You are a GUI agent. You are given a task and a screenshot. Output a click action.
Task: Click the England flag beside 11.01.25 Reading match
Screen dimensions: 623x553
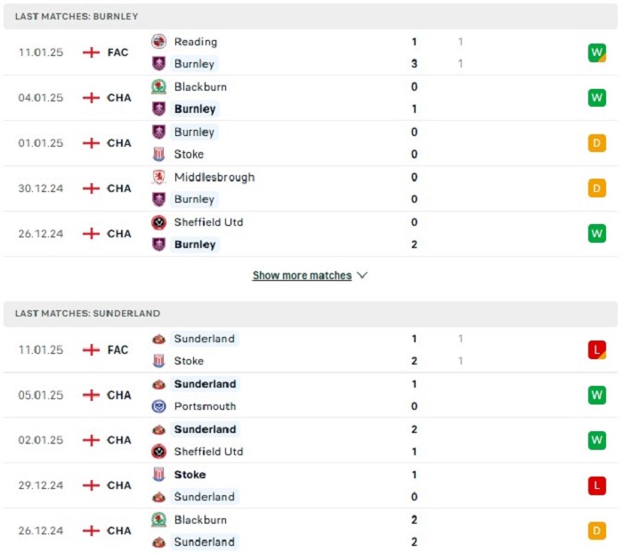(91, 52)
